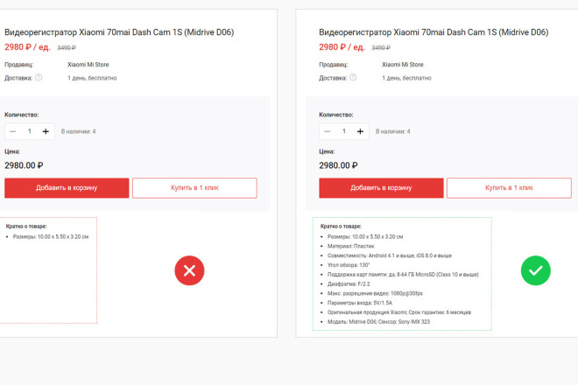The image size is (578, 385).
Task: Click crossed-out price 3490 ₽ in red-cross card
Action: coord(67,48)
